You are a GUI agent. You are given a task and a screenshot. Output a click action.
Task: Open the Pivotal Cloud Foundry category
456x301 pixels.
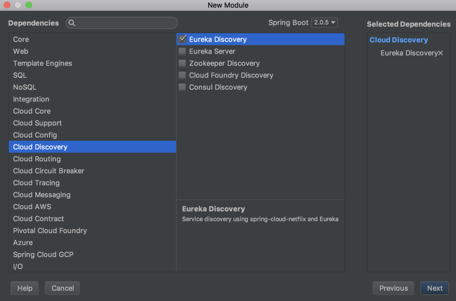click(x=92, y=230)
